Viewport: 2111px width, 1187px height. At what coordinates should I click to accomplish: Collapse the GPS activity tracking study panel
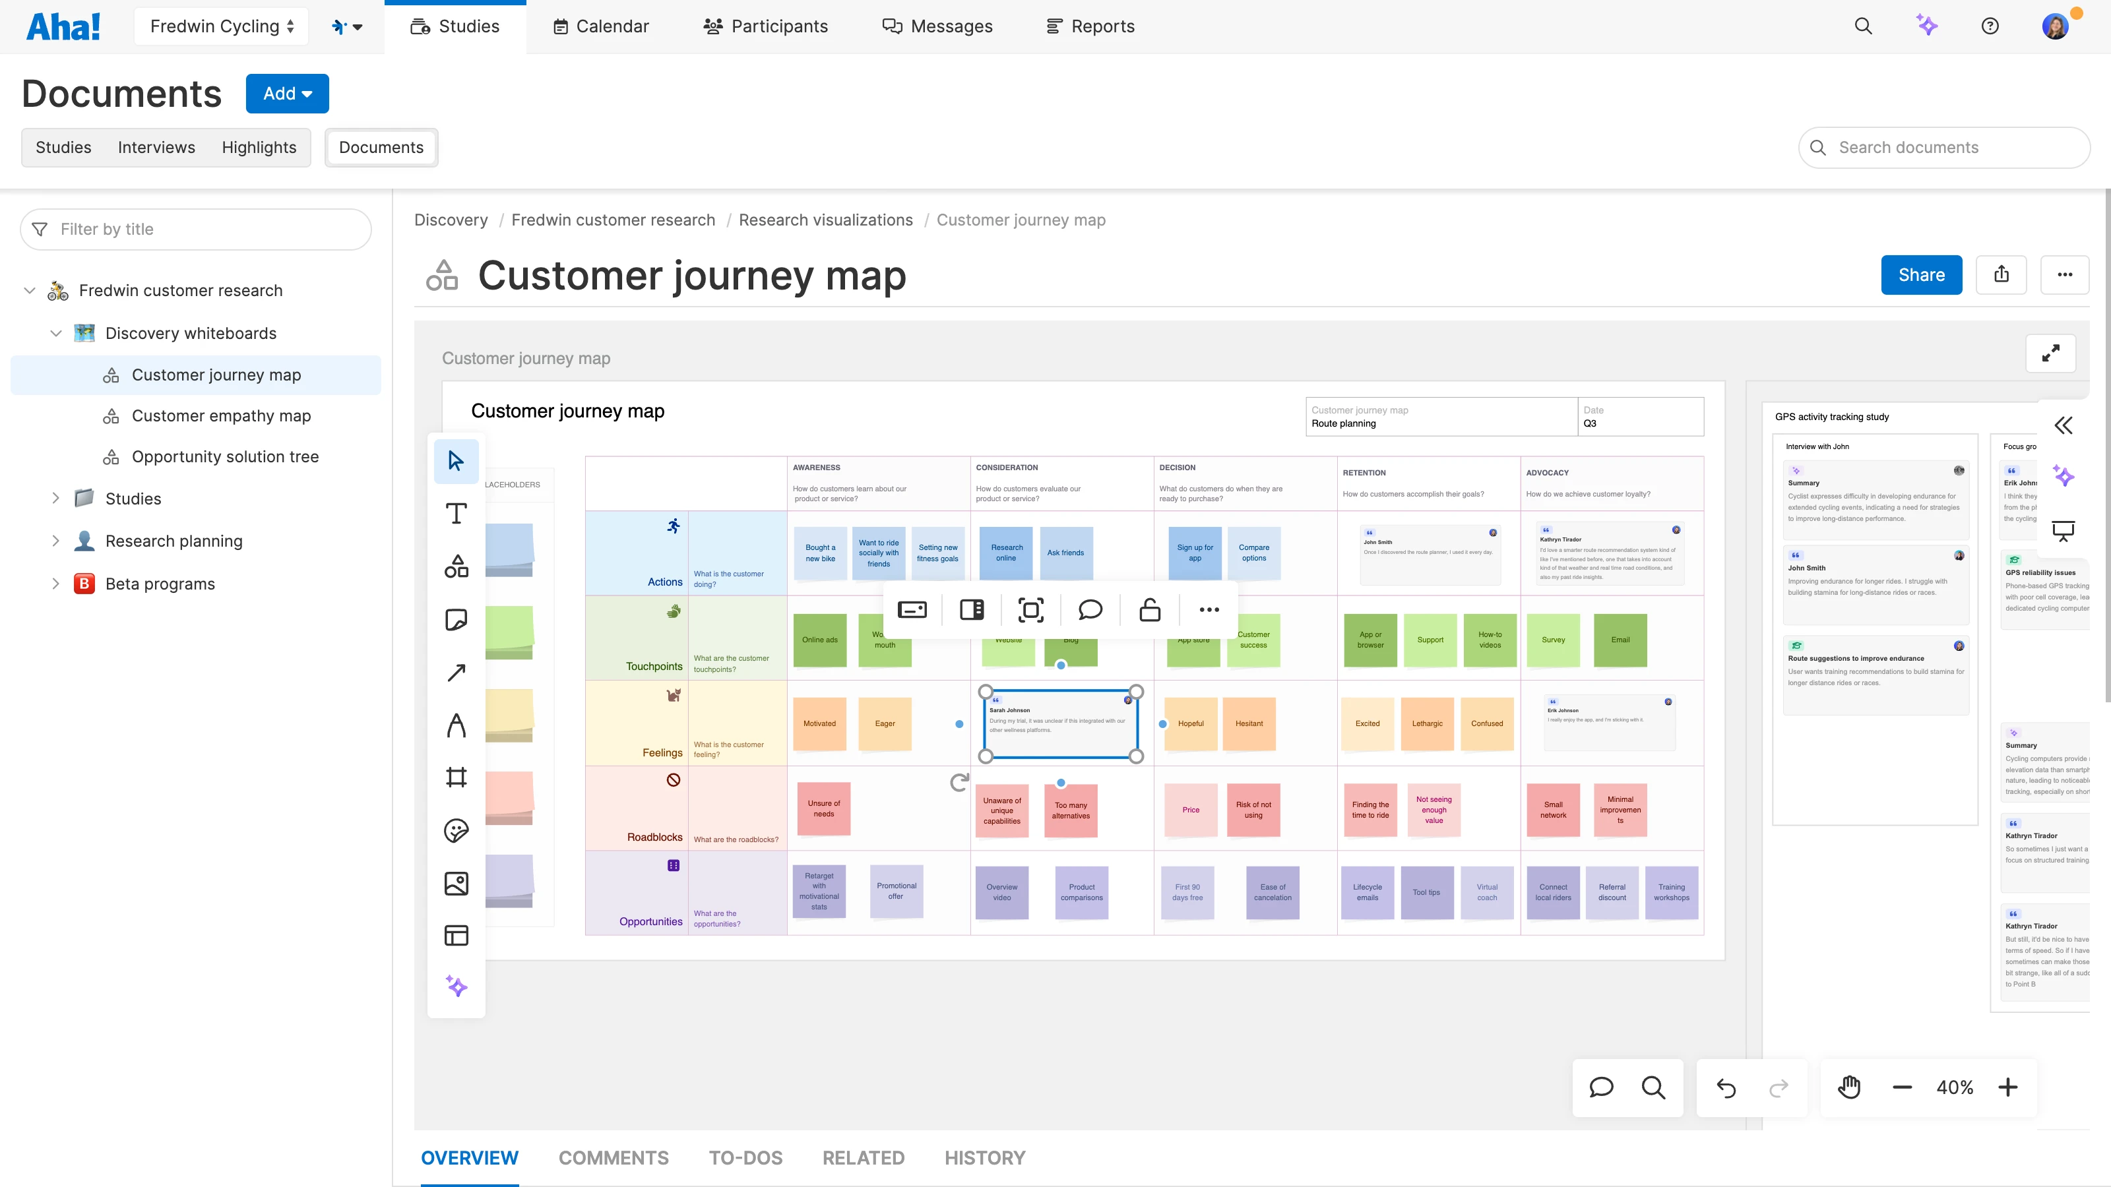click(x=2064, y=425)
